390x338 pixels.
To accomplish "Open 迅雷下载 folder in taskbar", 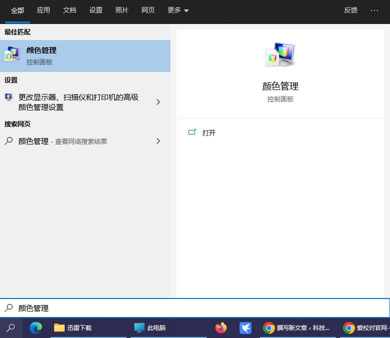I will coord(88,328).
